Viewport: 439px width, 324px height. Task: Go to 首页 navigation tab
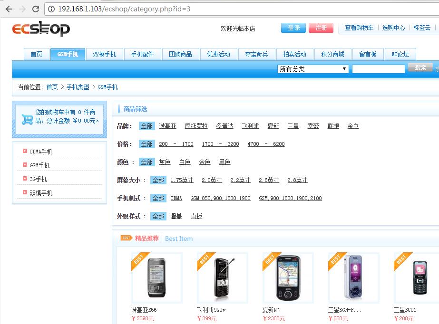click(x=37, y=54)
